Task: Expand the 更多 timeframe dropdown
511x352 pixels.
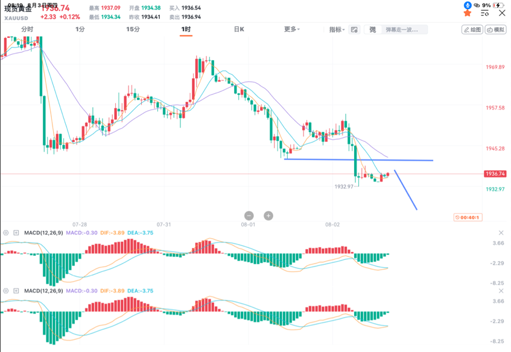Action: coord(292,29)
